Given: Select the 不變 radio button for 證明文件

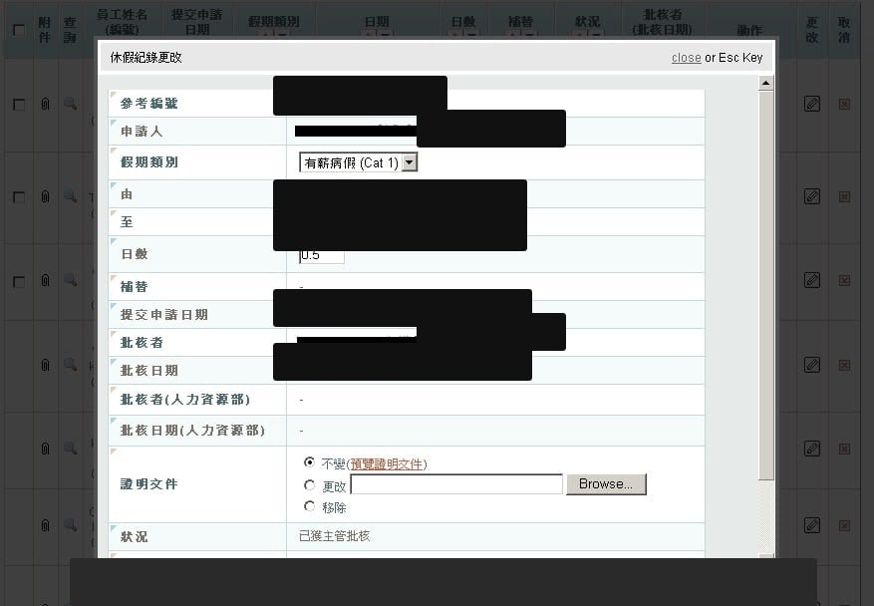Looking at the screenshot, I should point(309,462).
